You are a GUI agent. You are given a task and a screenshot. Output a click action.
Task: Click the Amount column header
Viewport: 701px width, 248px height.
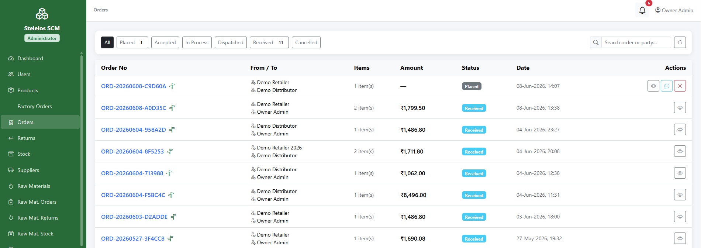412,68
